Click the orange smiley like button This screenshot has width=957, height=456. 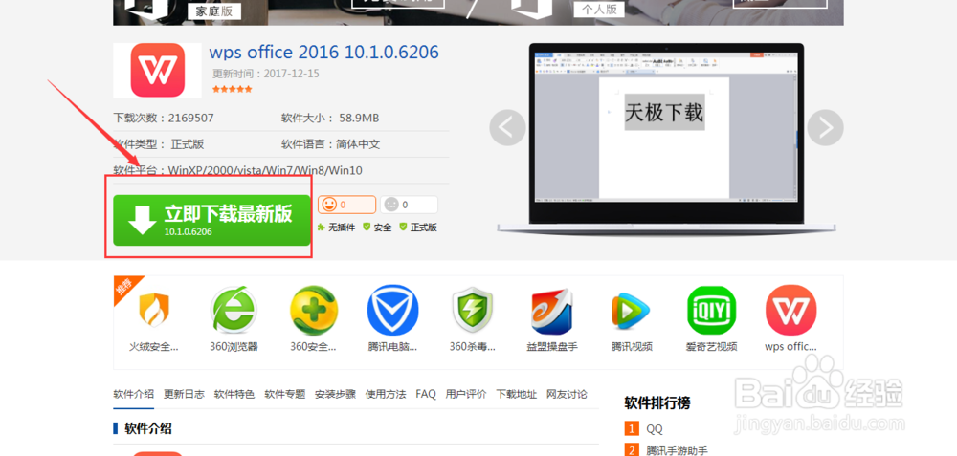tap(346, 205)
